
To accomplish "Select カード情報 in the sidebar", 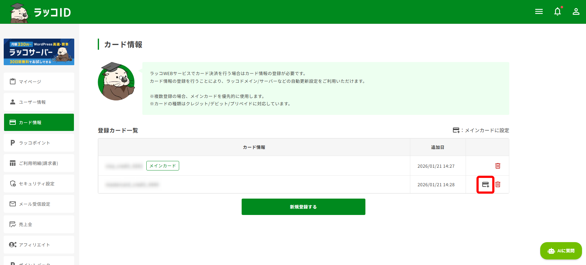I will [x=39, y=122].
